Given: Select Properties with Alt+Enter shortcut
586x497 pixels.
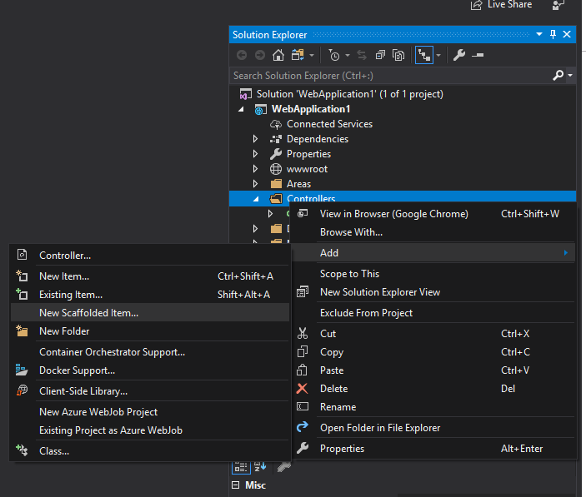Looking at the screenshot, I should click(x=433, y=449).
